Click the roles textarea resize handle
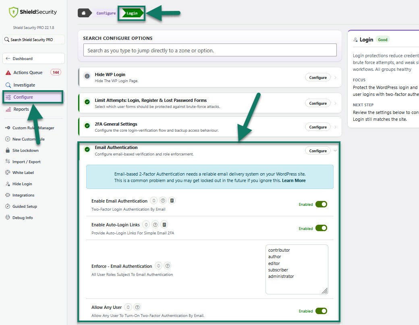Viewport: 419px width, 325px height. point(325,291)
